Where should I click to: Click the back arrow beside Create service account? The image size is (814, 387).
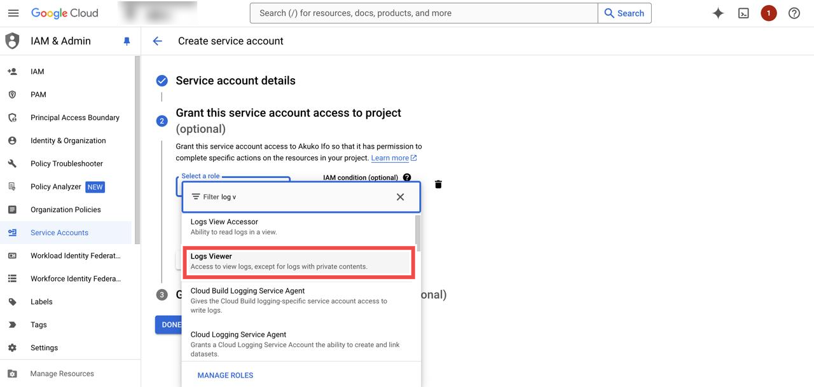coord(157,41)
